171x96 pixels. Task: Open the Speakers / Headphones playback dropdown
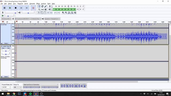52,19
